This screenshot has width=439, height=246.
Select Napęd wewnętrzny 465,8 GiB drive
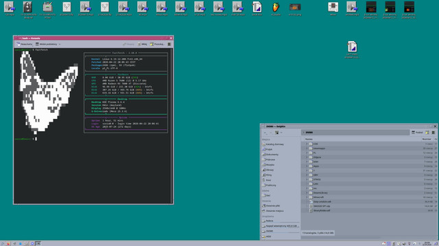280,226
